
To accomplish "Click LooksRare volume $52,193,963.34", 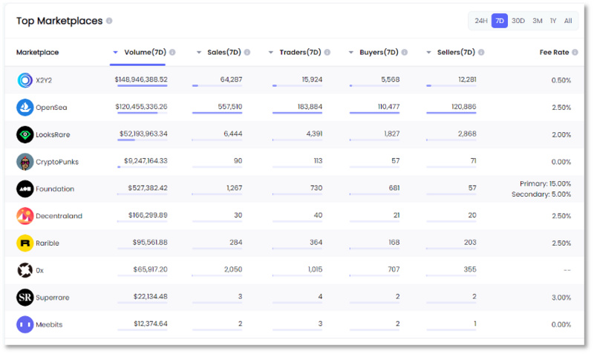I will (143, 134).
